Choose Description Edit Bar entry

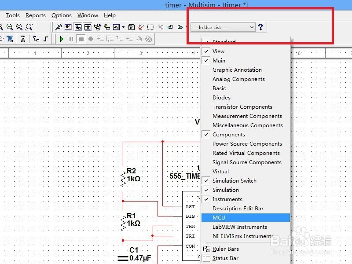coord(246,209)
